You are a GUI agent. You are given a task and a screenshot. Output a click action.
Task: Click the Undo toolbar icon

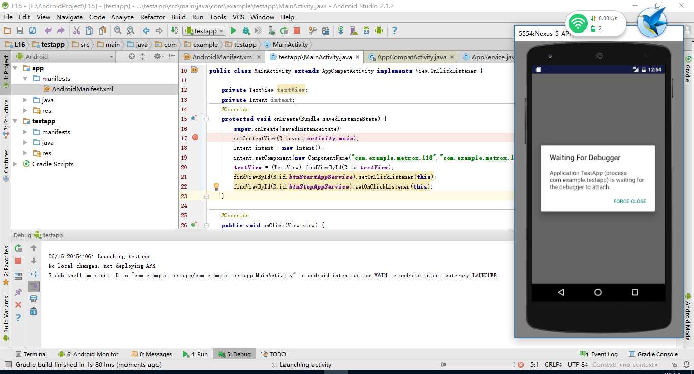(48, 30)
